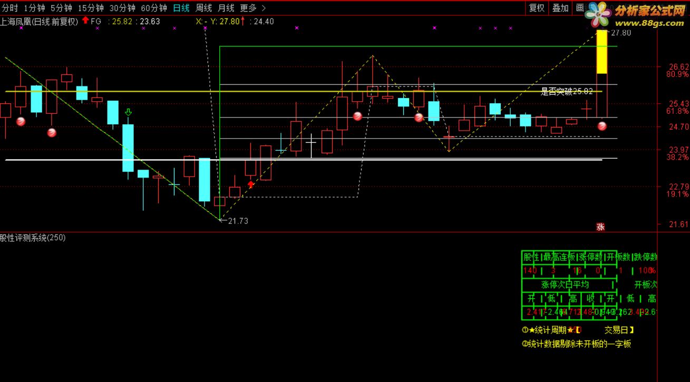The width and height of the screenshot is (690, 382).
Task: Click the > arrow after 更多
Action: click(264, 8)
